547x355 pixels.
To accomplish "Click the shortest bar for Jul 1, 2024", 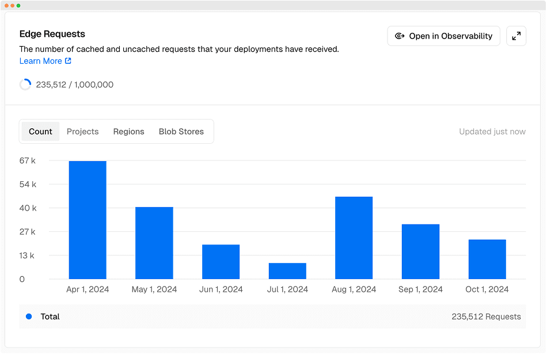I will (x=287, y=271).
